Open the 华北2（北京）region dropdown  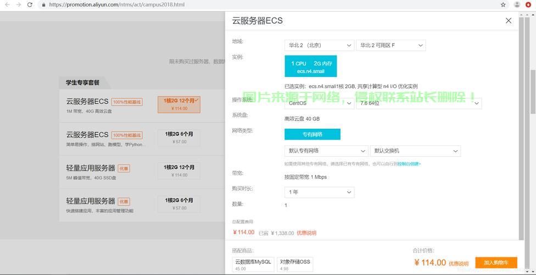[319, 45]
